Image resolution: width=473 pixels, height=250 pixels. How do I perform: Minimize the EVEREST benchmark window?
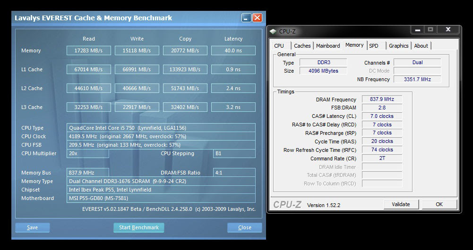pyautogui.click(x=246, y=18)
